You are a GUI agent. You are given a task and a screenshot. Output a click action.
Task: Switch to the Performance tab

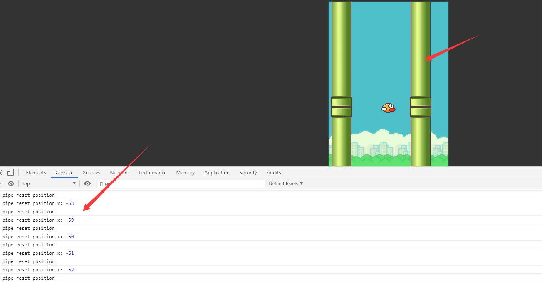153,173
